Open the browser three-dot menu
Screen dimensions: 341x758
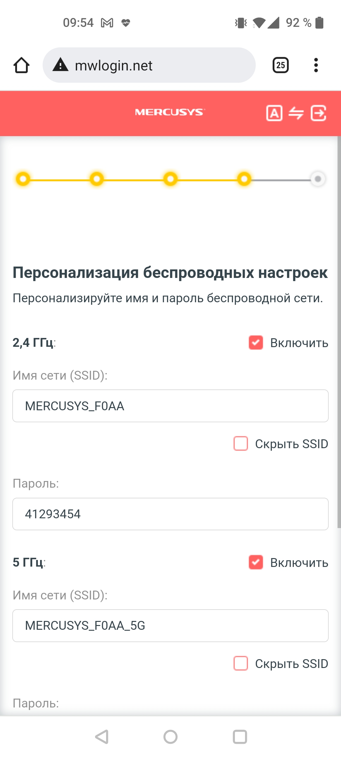(316, 65)
